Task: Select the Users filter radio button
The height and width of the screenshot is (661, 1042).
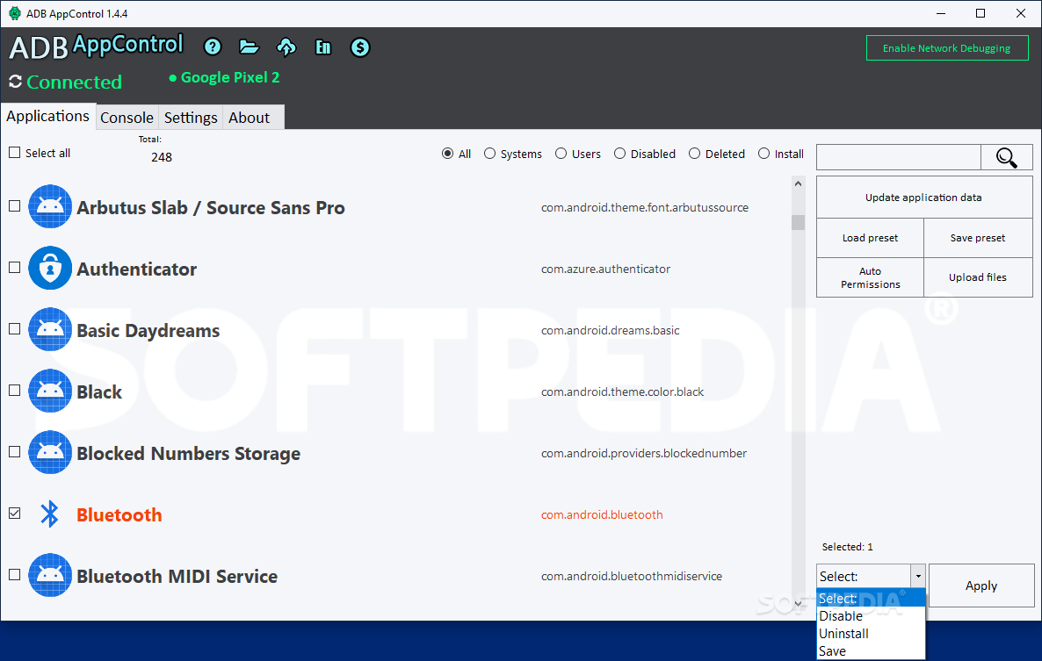Action: point(561,154)
